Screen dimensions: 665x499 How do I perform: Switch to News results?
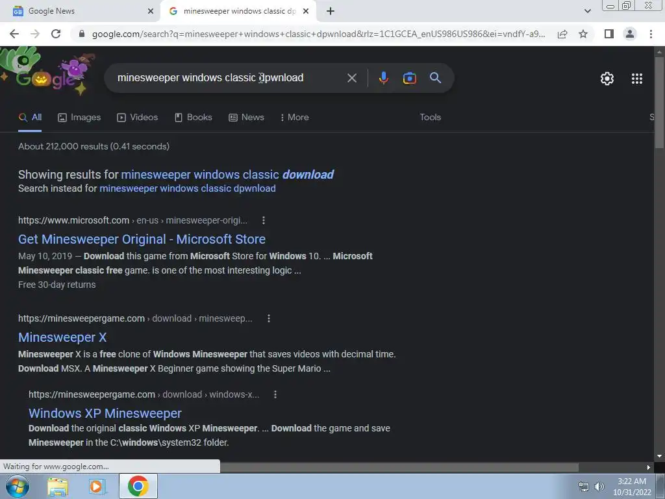pyautogui.click(x=246, y=118)
